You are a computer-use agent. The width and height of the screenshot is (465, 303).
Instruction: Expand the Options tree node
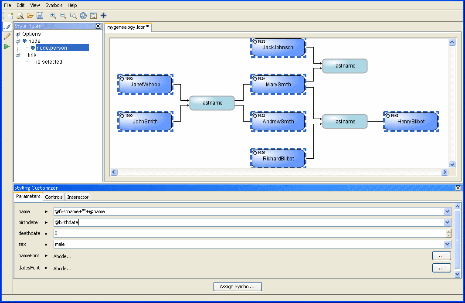(x=18, y=34)
